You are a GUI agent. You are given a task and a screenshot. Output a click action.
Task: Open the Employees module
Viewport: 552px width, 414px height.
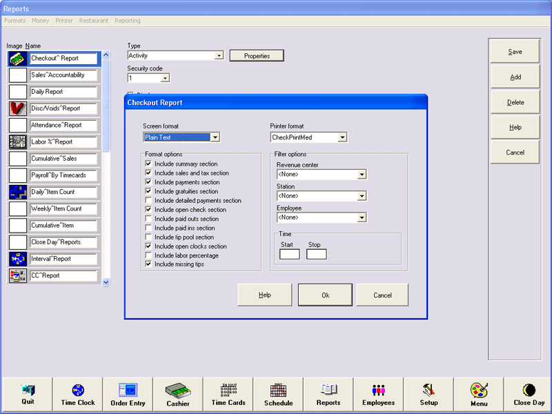[x=378, y=395]
